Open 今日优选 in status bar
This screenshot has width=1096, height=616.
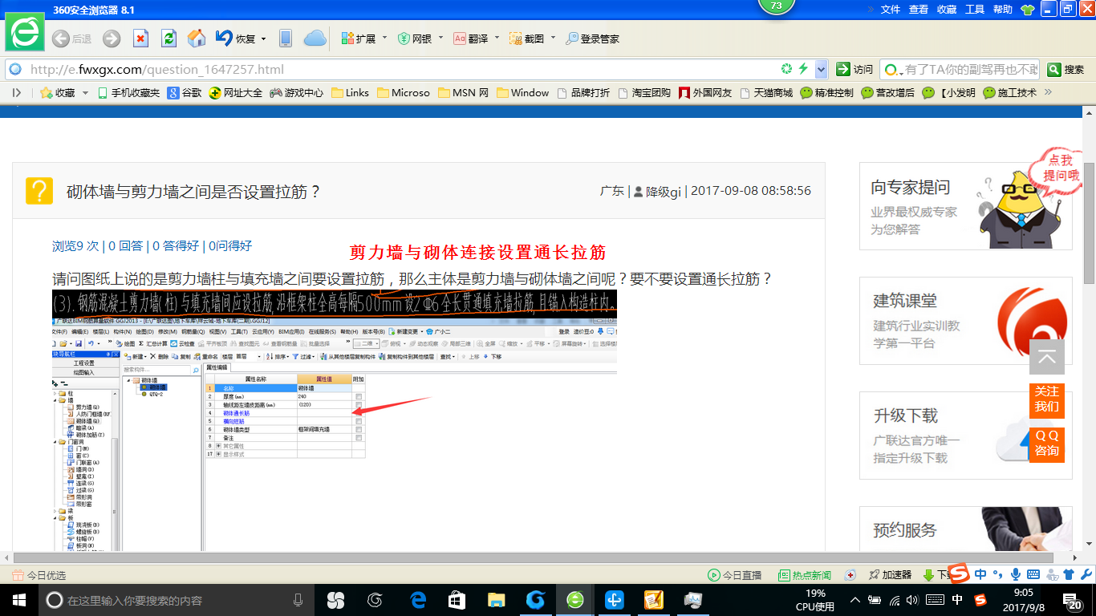[39, 575]
